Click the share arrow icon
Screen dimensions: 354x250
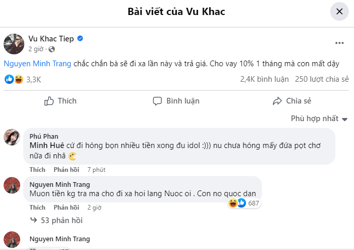click(x=277, y=101)
